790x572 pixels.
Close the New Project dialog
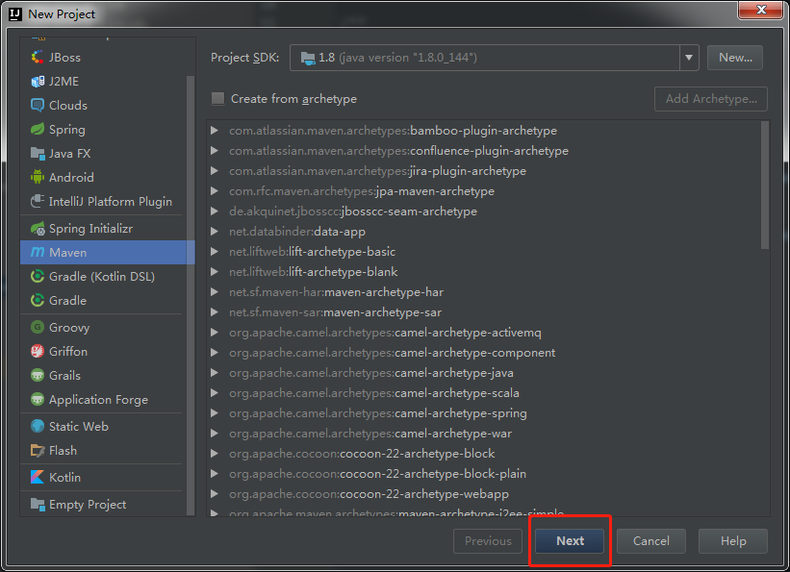[x=761, y=10]
